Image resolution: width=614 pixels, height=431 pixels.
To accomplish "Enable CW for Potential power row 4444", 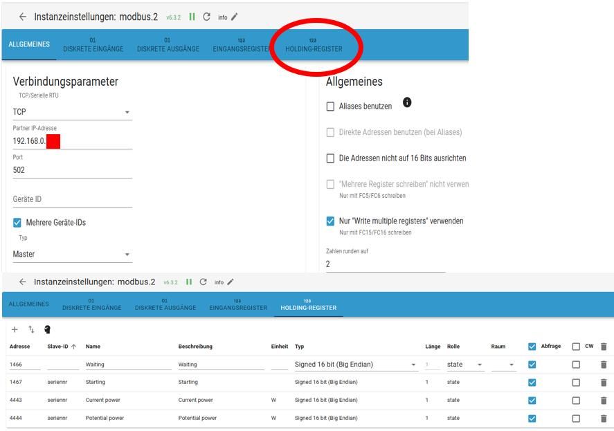I will 576,419.
